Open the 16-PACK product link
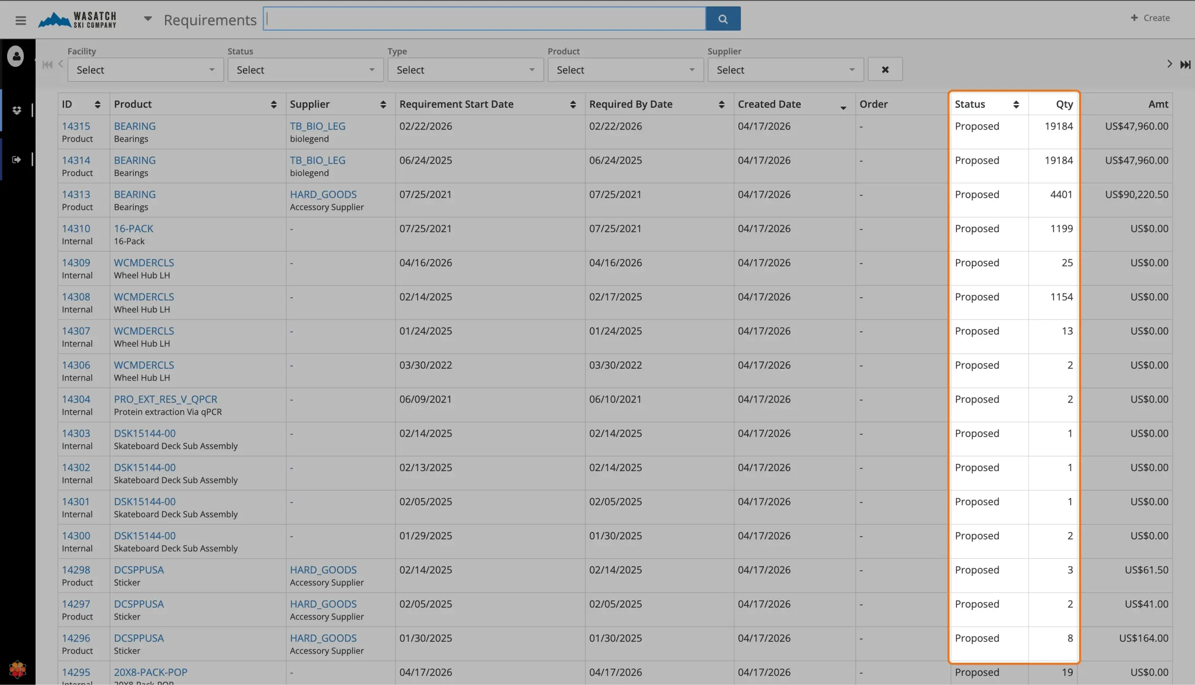 pyautogui.click(x=133, y=228)
